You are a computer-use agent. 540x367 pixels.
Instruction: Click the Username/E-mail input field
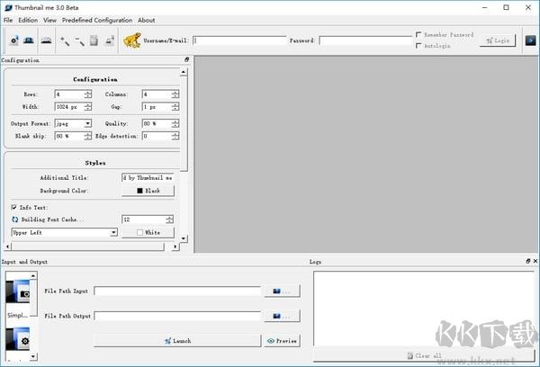tap(238, 40)
